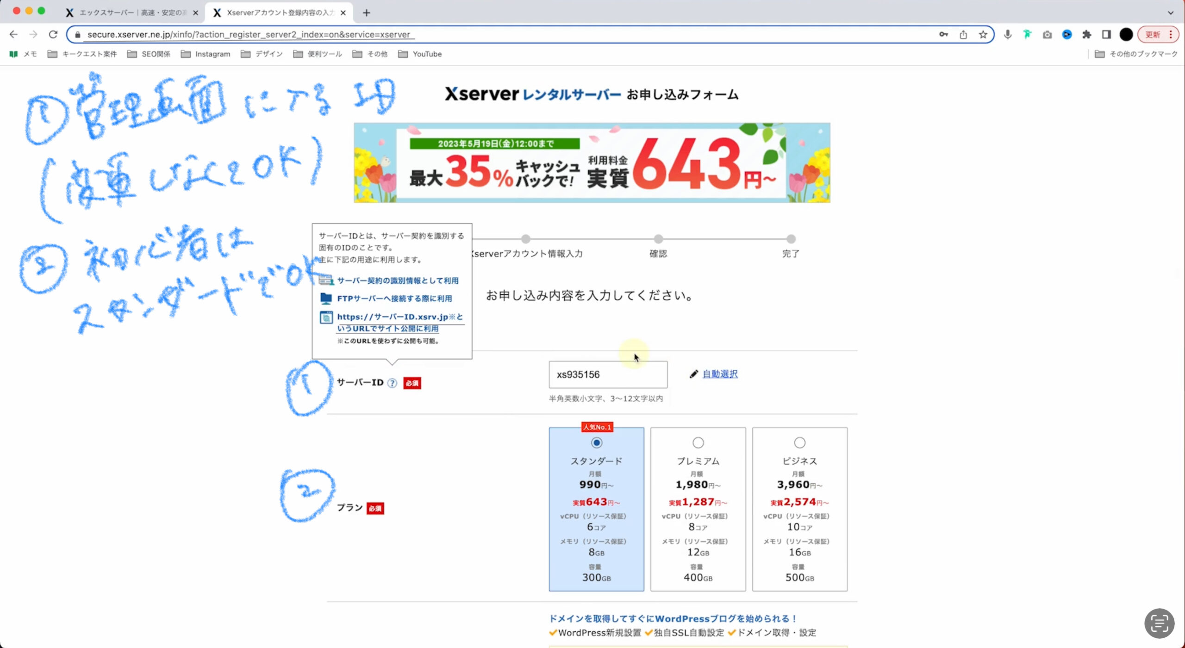The width and height of the screenshot is (1185, 648).
Task: Click the 自動選択 link
Action: point(720,374)
